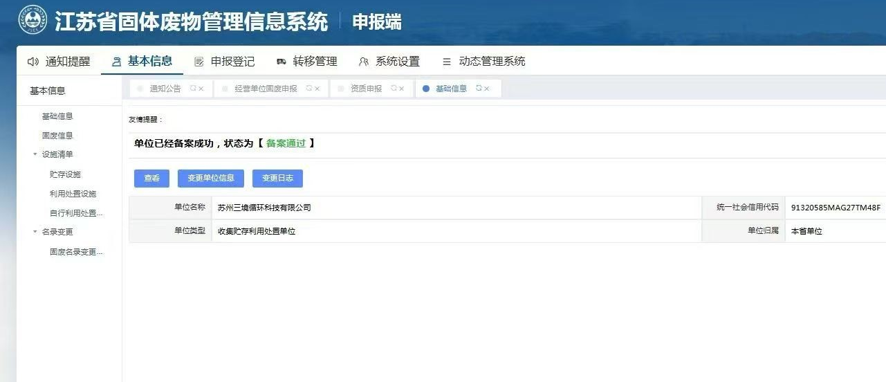Refresh the 基础信息 tab

click(479, 89)
